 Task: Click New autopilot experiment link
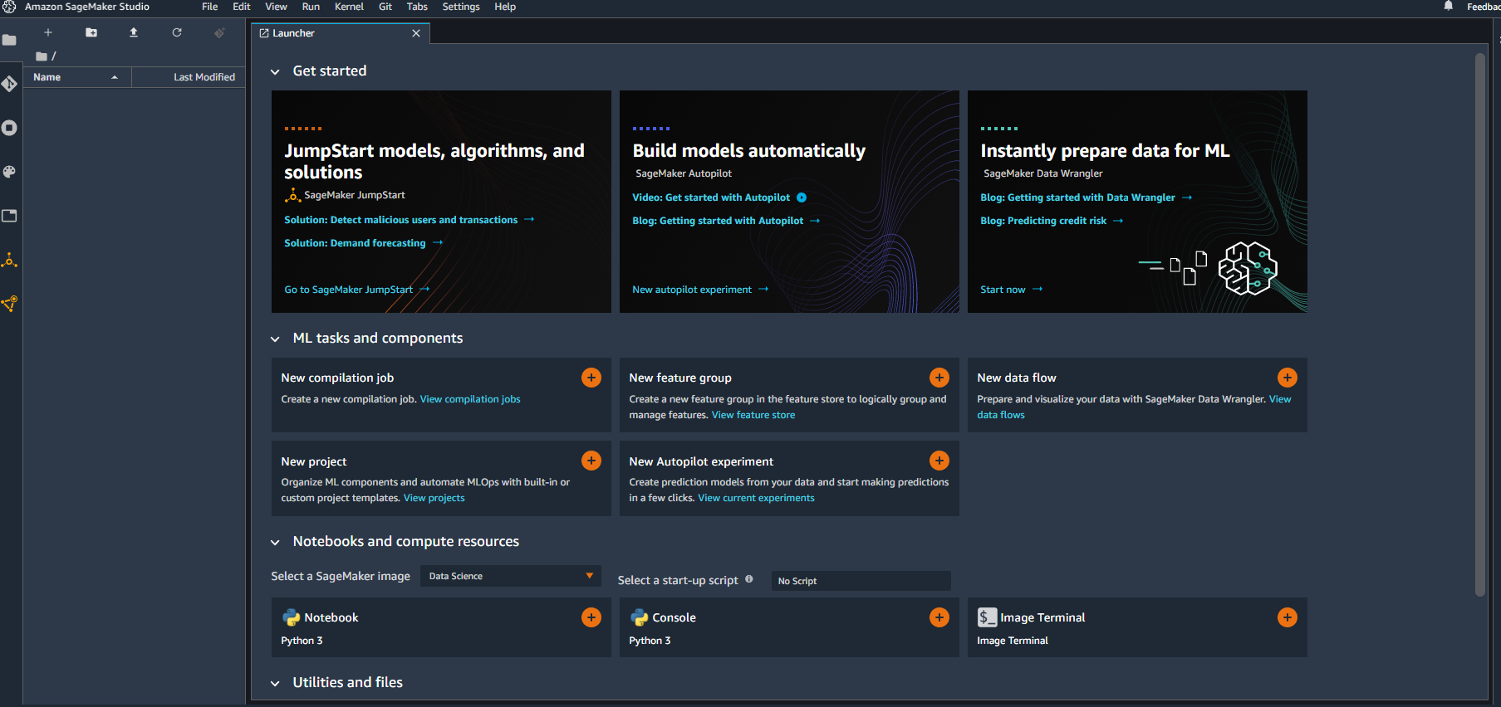(x=700, y=290)
